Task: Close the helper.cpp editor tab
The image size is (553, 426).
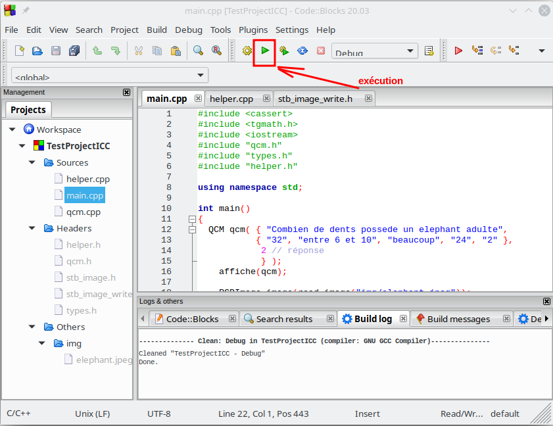Action: [266, 99]
